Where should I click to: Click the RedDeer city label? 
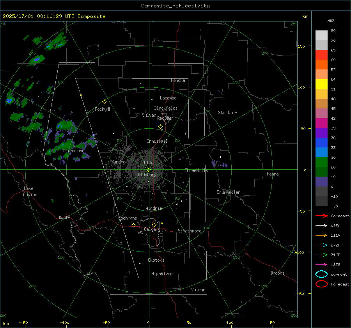tap(165, 118)
